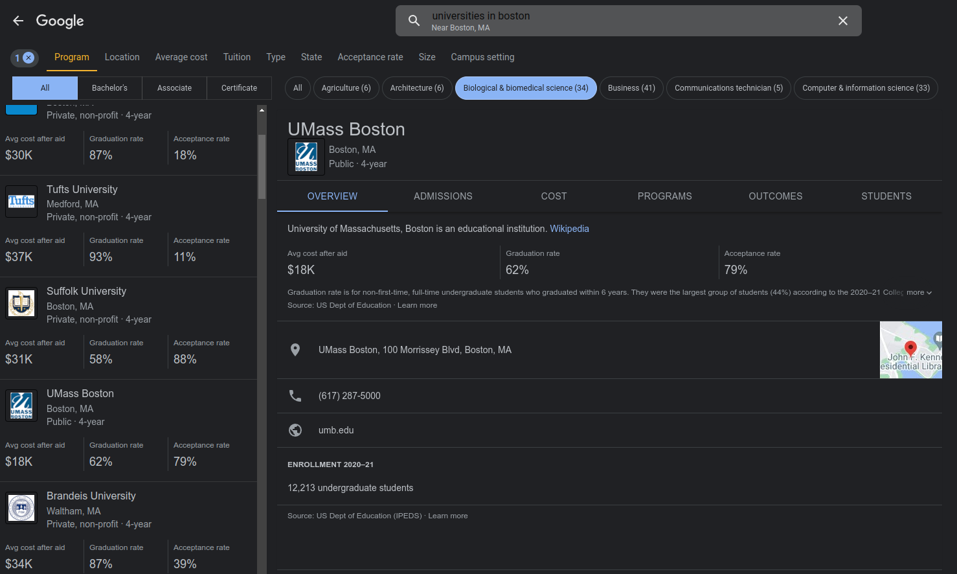This screenshot has height=574, width=957.
Task: Click the scroll-up arrow in list scrollbar
Action: (262, 110)
